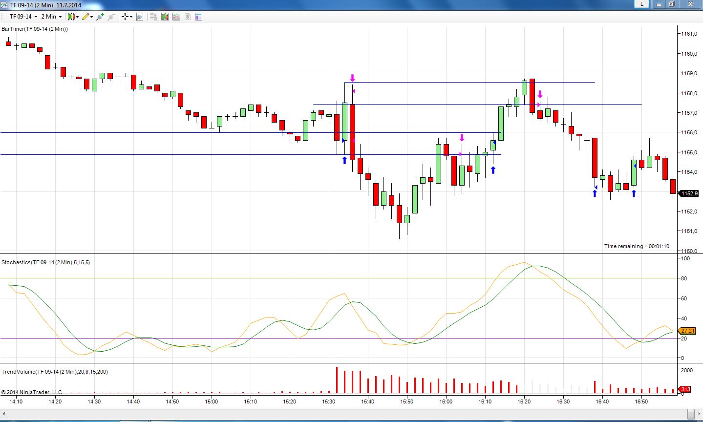Screen dimensions: 703x422
Task: Click the 1152,9 current price marker
Action: (x=689, y=193)
